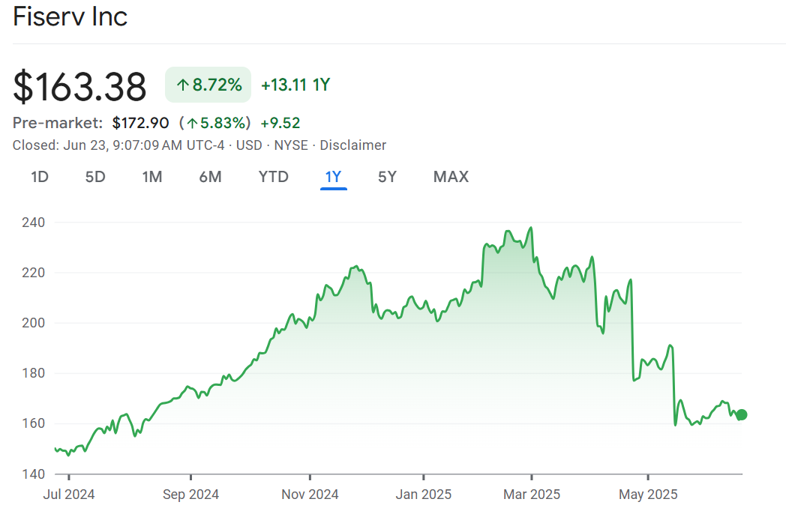Switch to the YTD view
Viewport: 786px width, 520px height.
coord(273,177)
